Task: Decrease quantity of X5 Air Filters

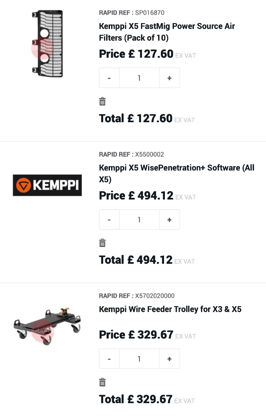Action: (x=110, y=78)
